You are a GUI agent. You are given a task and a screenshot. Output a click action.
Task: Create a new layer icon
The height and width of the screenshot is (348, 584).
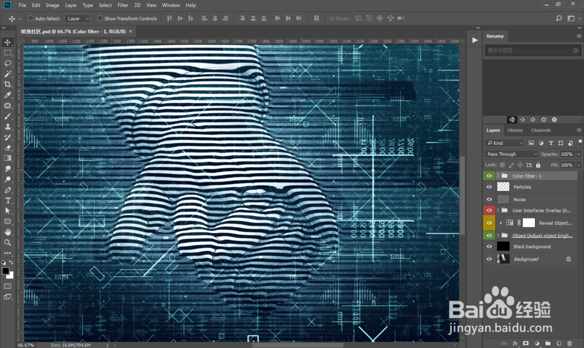(x=559, y=343)
